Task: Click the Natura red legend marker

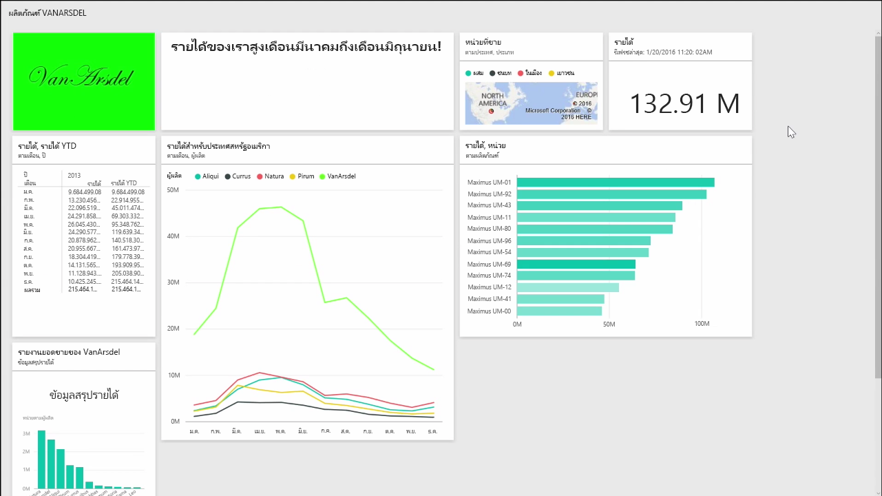Action: pyautogui.click(x=260, y=176)
